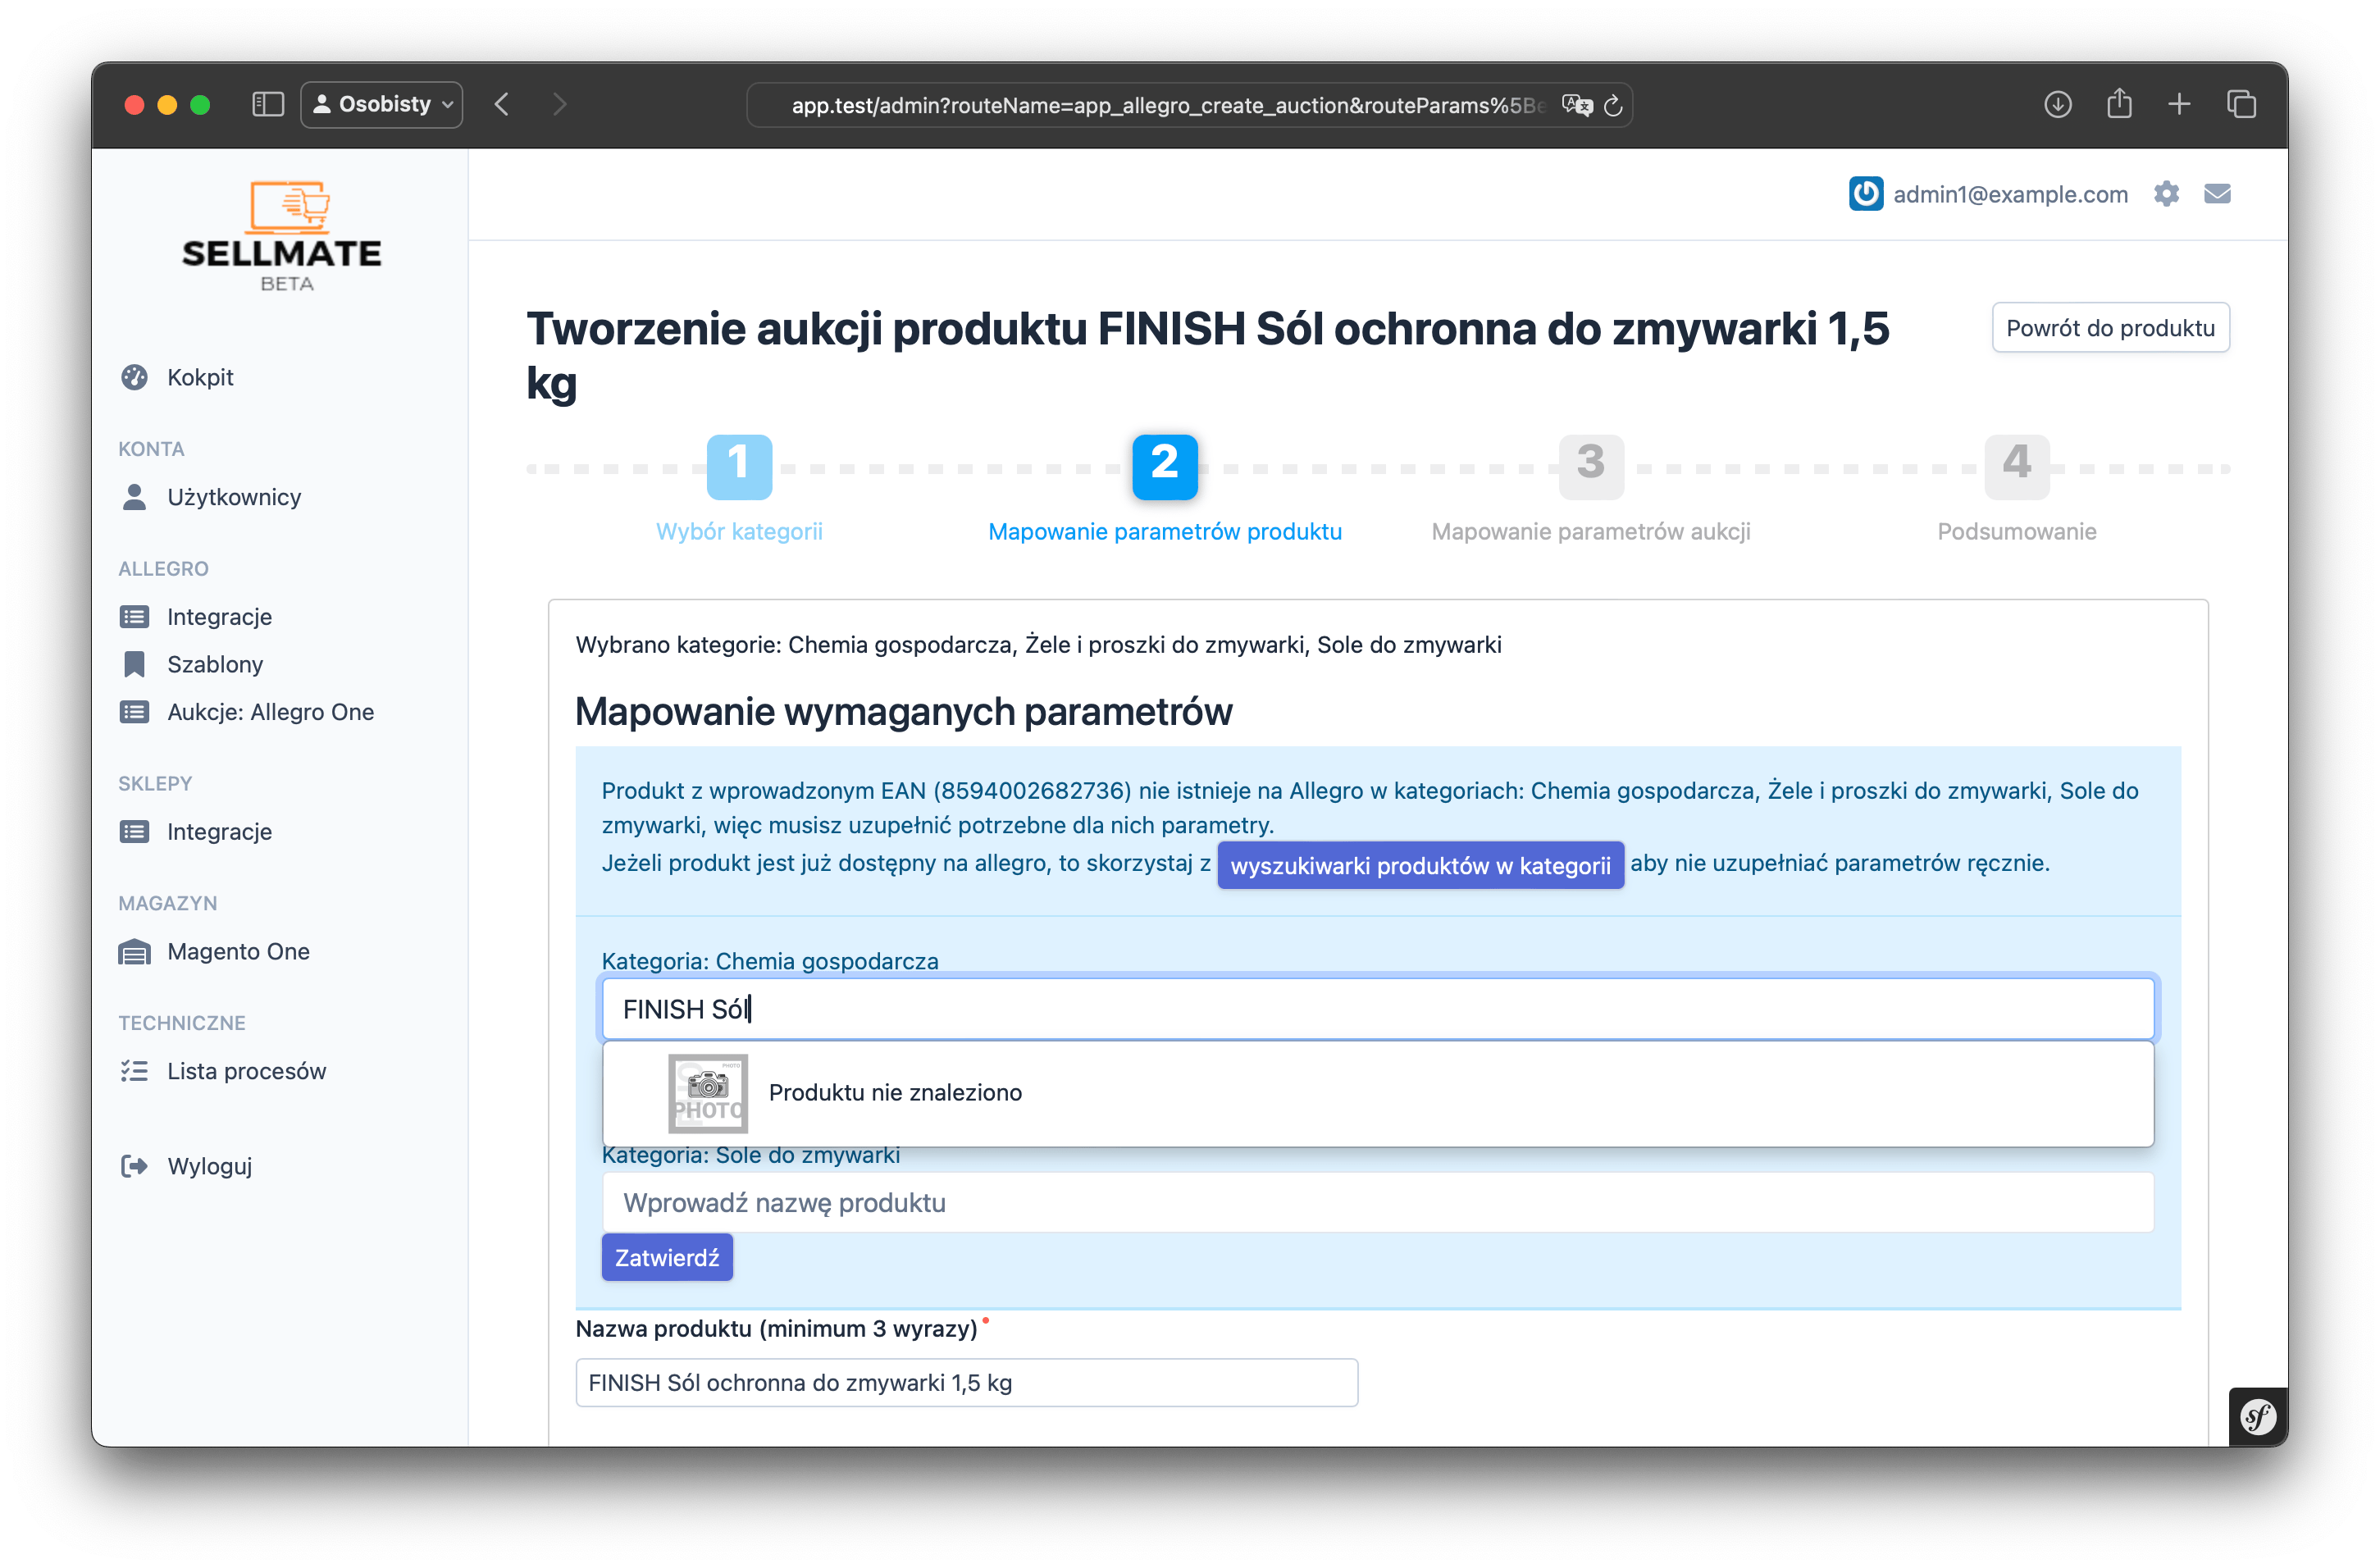
Task: Open Lista procesów
Action: coord(246,1071)
